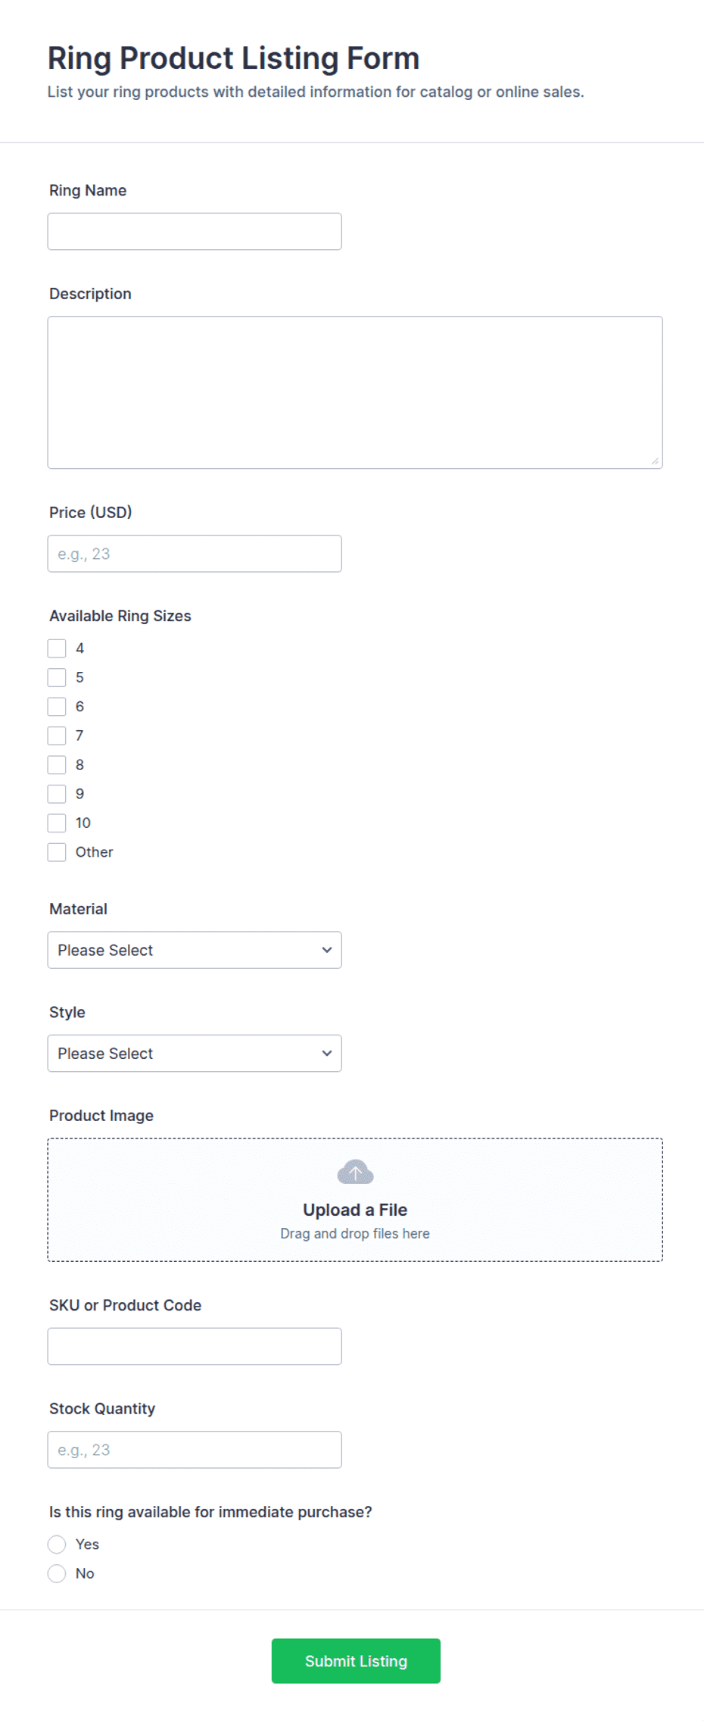Focus the Stock Quantity input
The width and height of the screenshot is (704, 1721).
(195, 1450)
